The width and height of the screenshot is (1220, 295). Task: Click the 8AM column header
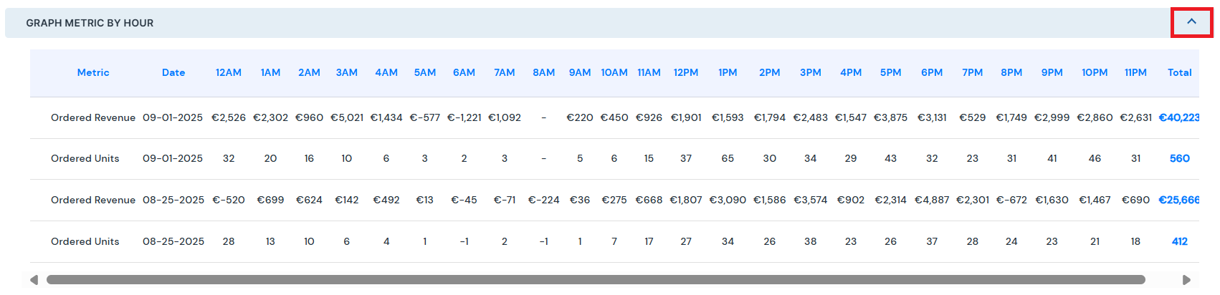[x=544, y=72]
